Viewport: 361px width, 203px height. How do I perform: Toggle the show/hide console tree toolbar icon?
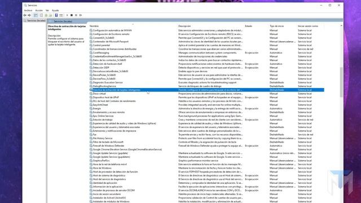pyautogui.click(x=36, y=15)
